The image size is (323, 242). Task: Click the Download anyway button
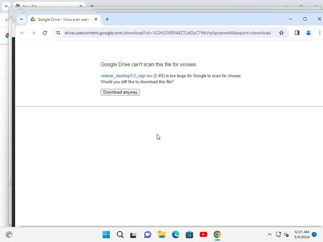coord(120,92)
